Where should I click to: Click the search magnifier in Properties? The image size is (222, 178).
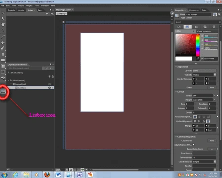pos(220,22)
